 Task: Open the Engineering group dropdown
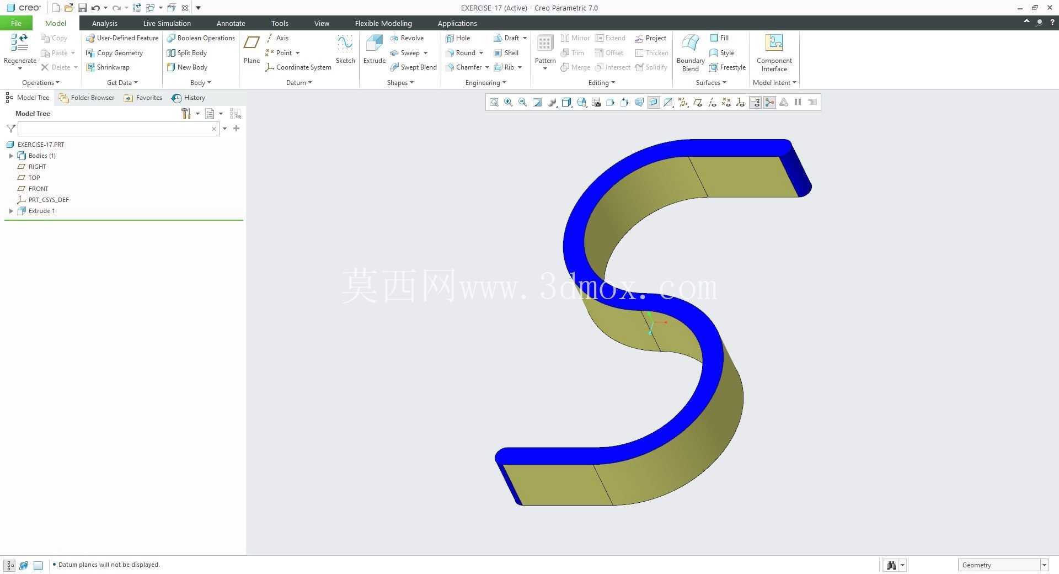tap(485, 83)
